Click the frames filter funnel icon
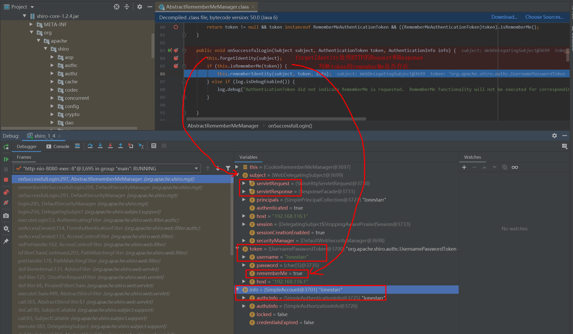 pyautogui.click(x=228, y=168)
